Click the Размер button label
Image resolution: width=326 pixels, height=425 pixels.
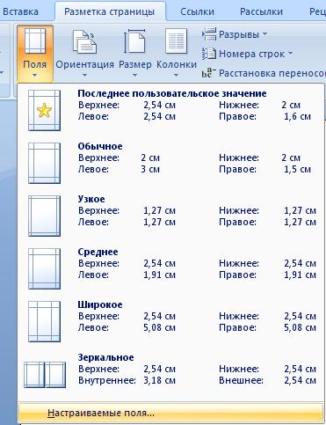(x=135, y=64)
